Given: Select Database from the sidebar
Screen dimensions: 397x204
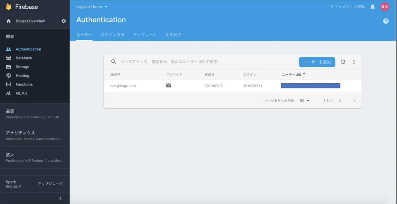Looking at the screenshot, I should click(x=25, y=58).
